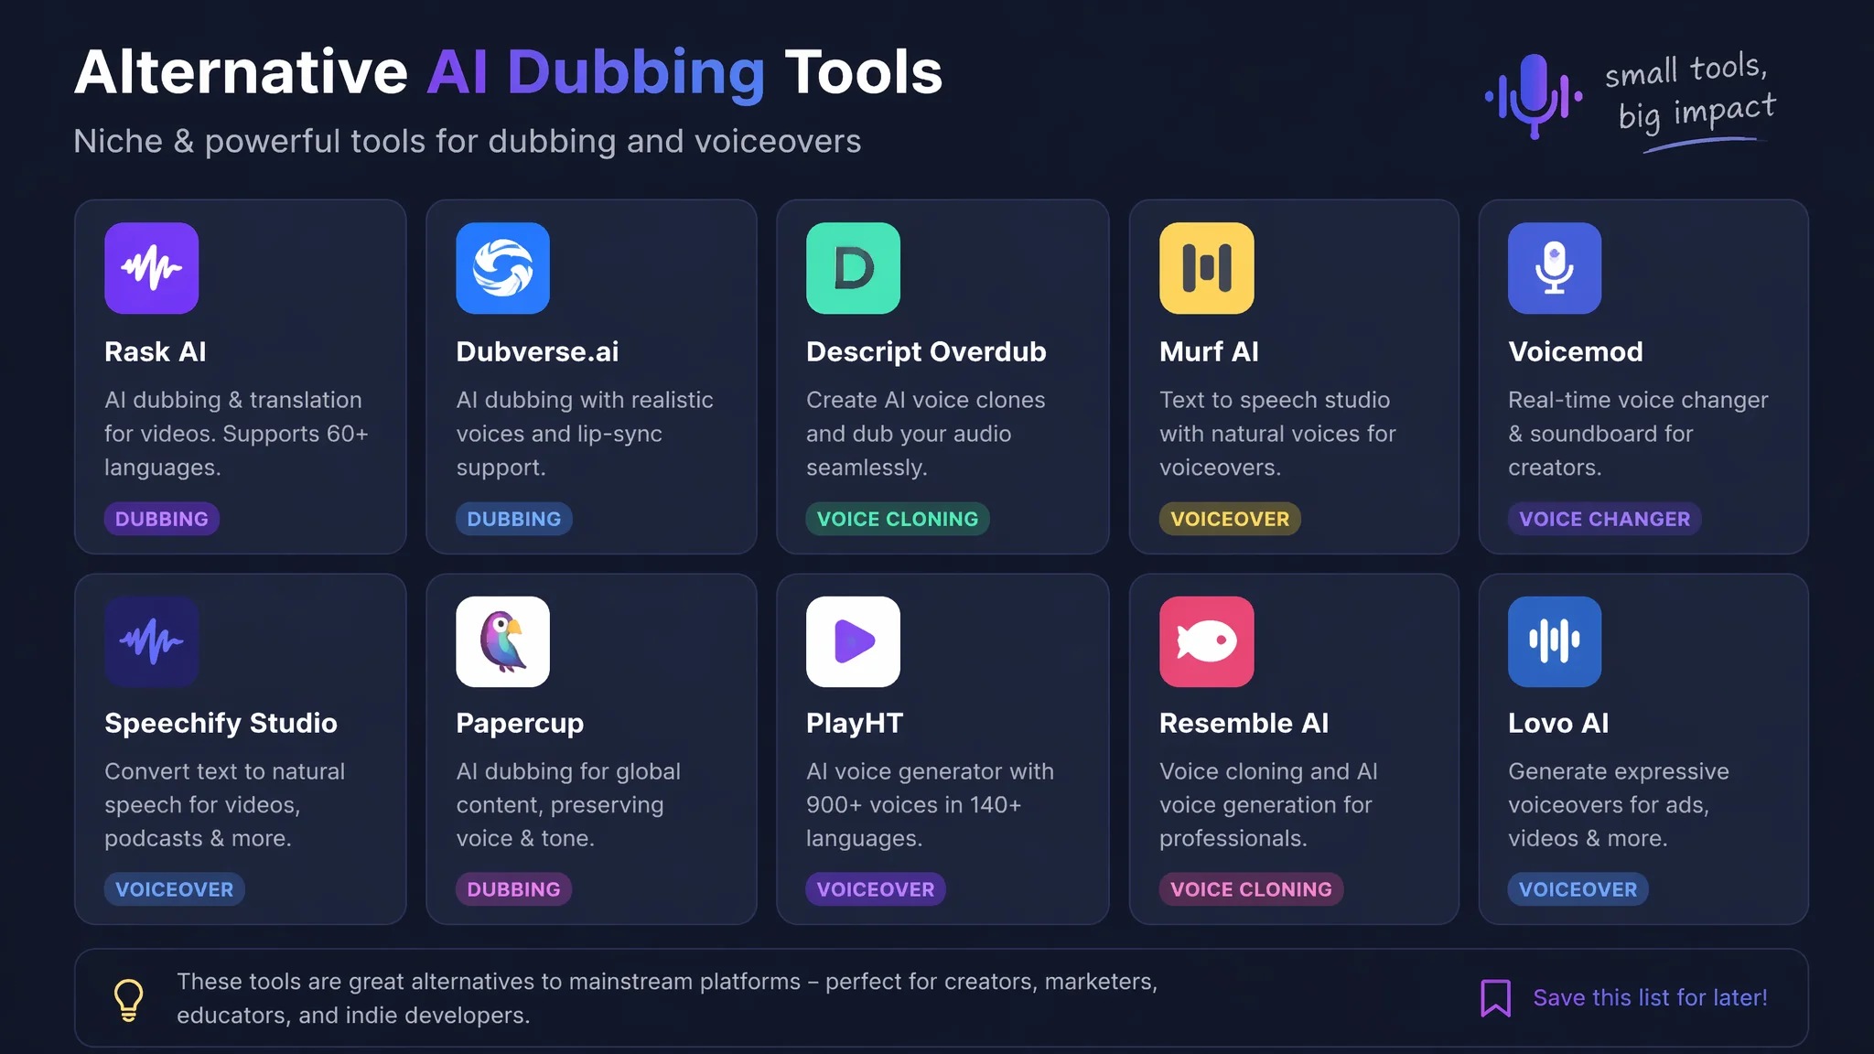Select the VOICEOVER tag on Lovo AI
The image size is (1874, 1054).
coord(1578,889)
